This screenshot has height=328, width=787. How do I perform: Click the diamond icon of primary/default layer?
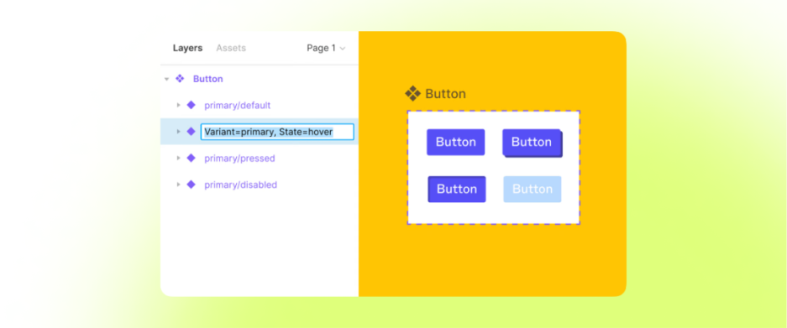191,106
